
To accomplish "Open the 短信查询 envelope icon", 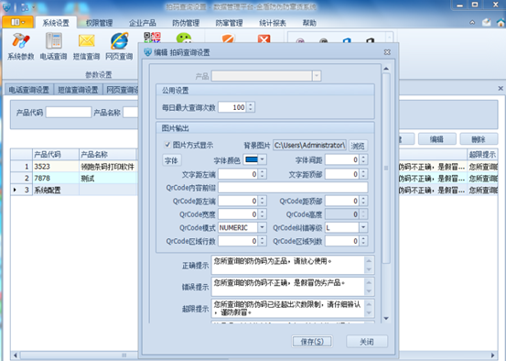I will [86, 46].
